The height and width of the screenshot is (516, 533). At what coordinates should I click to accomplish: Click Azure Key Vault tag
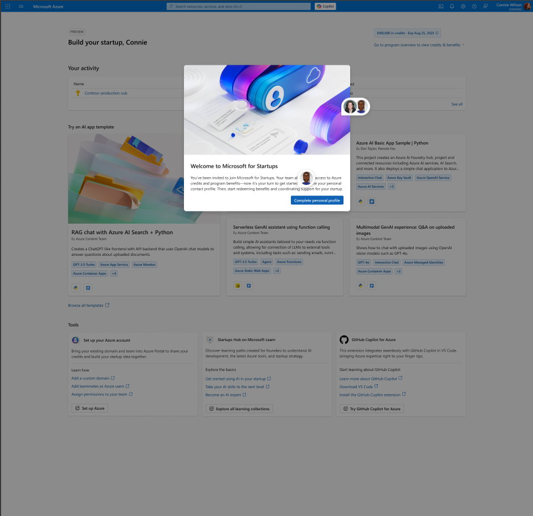pyautogui.click(x=399, y=178)
